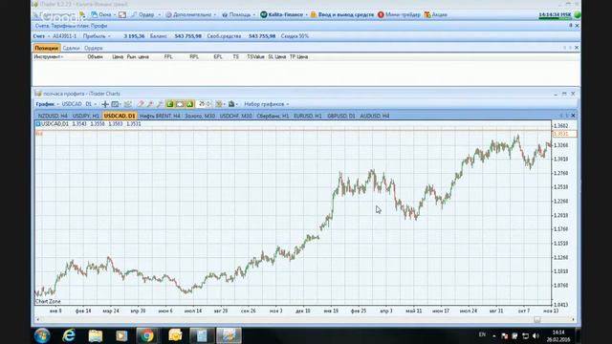Switch to the EURUSD, H1 chart tab

(308, 116)
